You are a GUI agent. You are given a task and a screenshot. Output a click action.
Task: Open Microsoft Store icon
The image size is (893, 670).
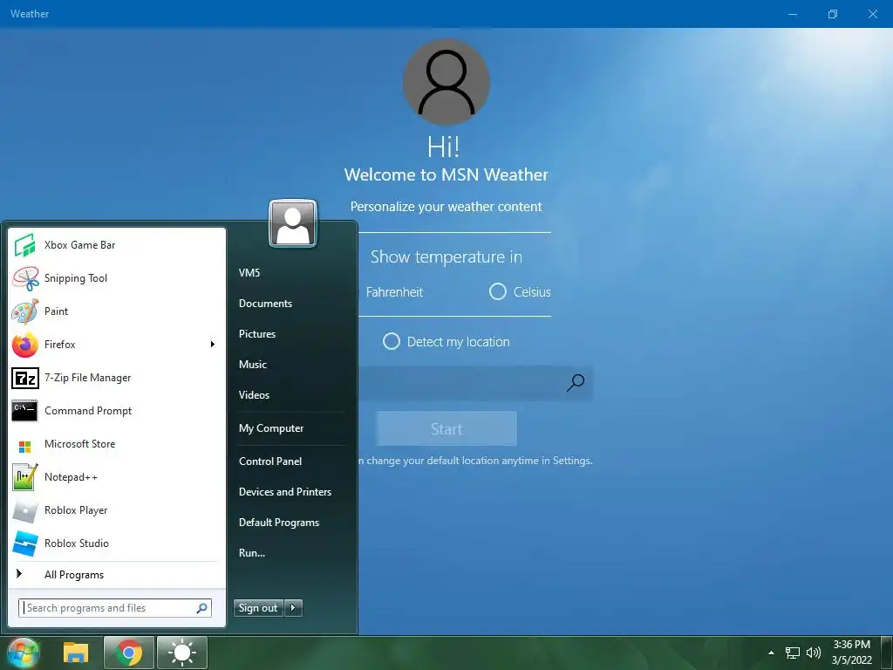pyautogui.click(x=24, y=447)
